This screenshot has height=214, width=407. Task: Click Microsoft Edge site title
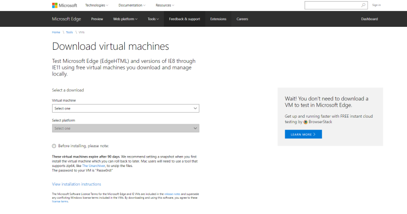pyautogui.click(x=66, y=19)
